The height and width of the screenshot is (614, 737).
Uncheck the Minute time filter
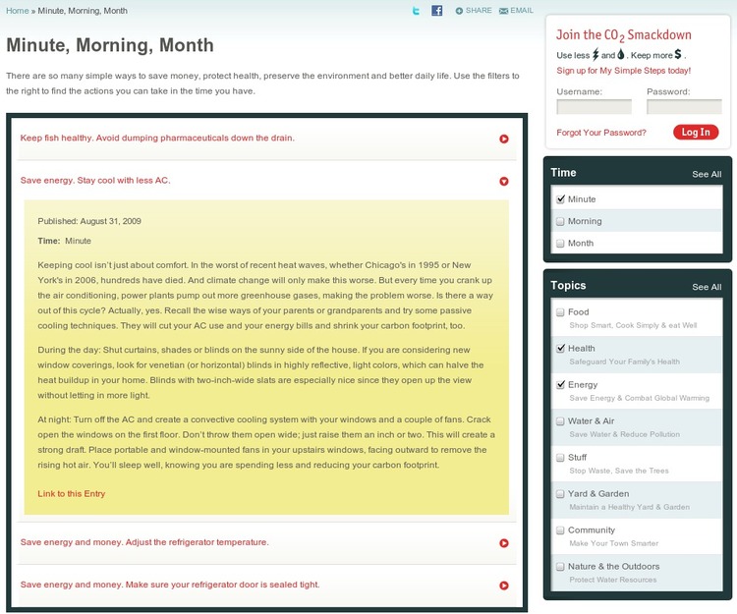pos(560,198)
